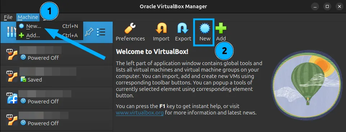
Task: Click the Import appliance toolbar icon
Action: coord(161,32)
